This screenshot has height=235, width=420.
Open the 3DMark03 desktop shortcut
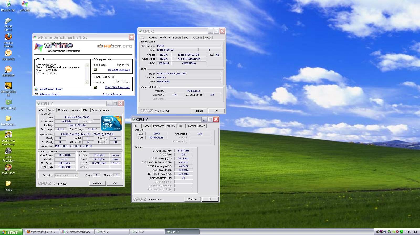(x=8, y=55)
